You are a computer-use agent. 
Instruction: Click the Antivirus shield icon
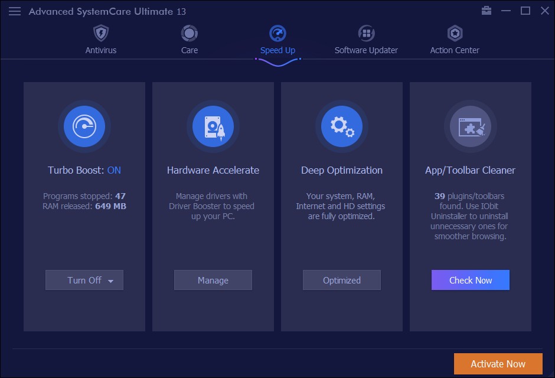(100, 33)
